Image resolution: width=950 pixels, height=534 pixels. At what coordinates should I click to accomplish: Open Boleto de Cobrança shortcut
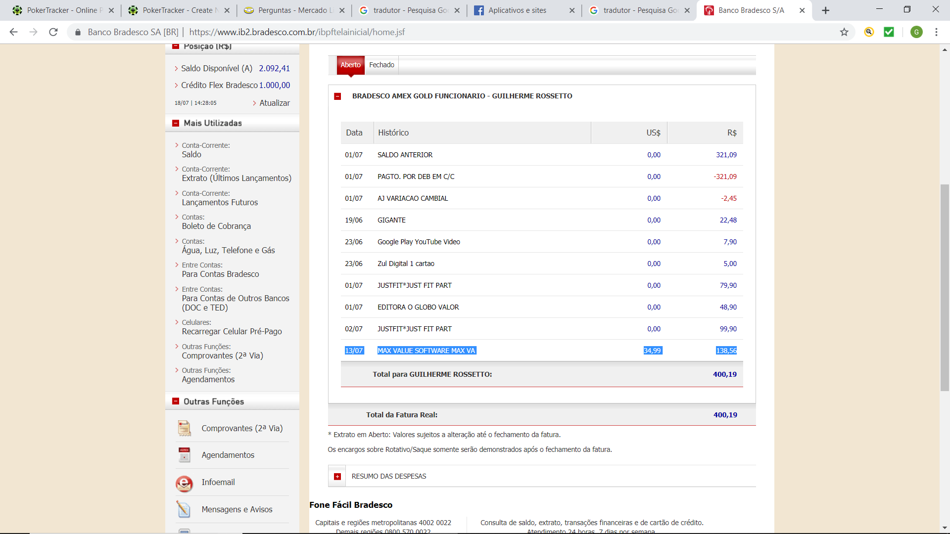tap(216, 226)
